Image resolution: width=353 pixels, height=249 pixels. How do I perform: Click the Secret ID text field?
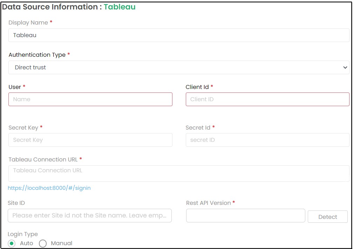267,140
